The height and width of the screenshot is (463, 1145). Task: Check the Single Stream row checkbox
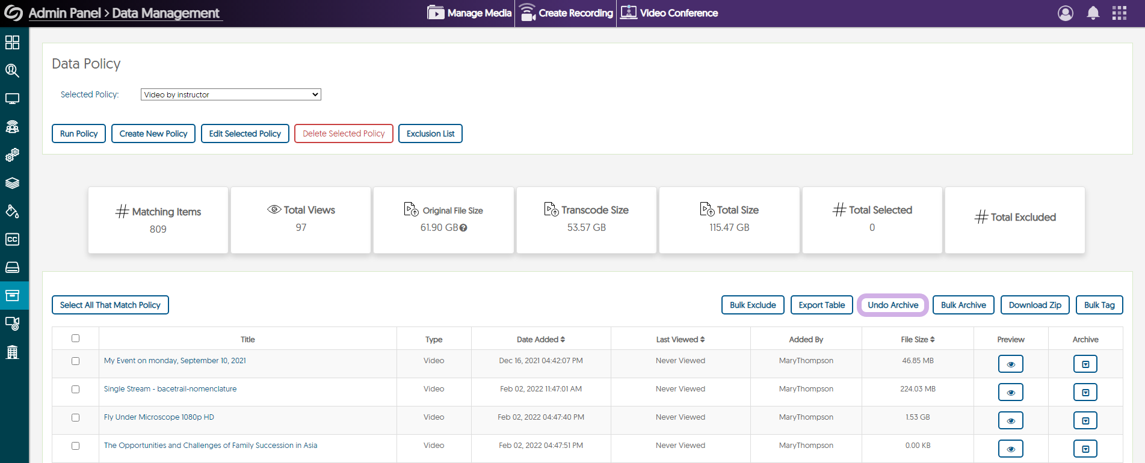click(x=75, y=390)
